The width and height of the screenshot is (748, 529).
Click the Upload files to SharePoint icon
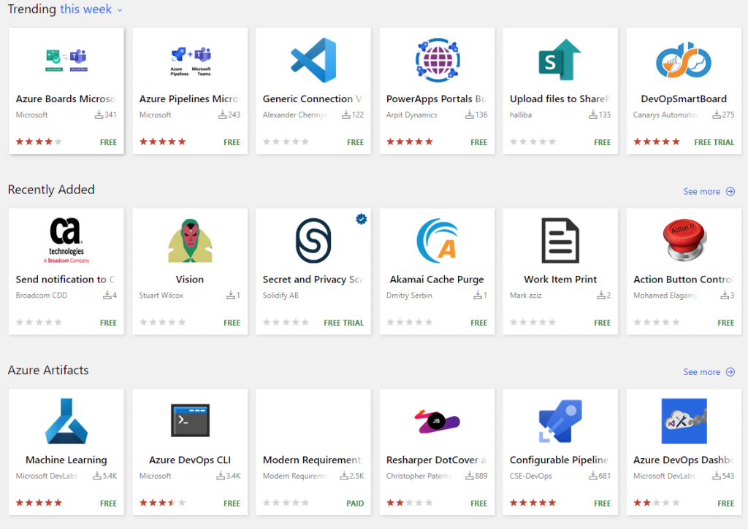point(560,60)
